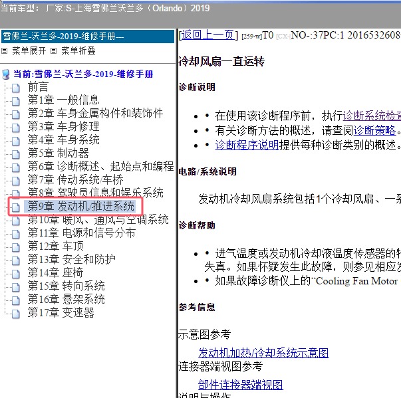Click the 冷却风扇一直运转 page title
The image size is (401, 398).
tap(221, 61)
